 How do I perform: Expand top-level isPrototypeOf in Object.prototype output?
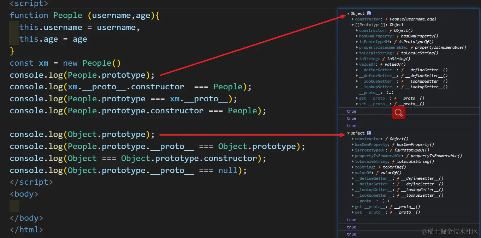click(353, 150)
